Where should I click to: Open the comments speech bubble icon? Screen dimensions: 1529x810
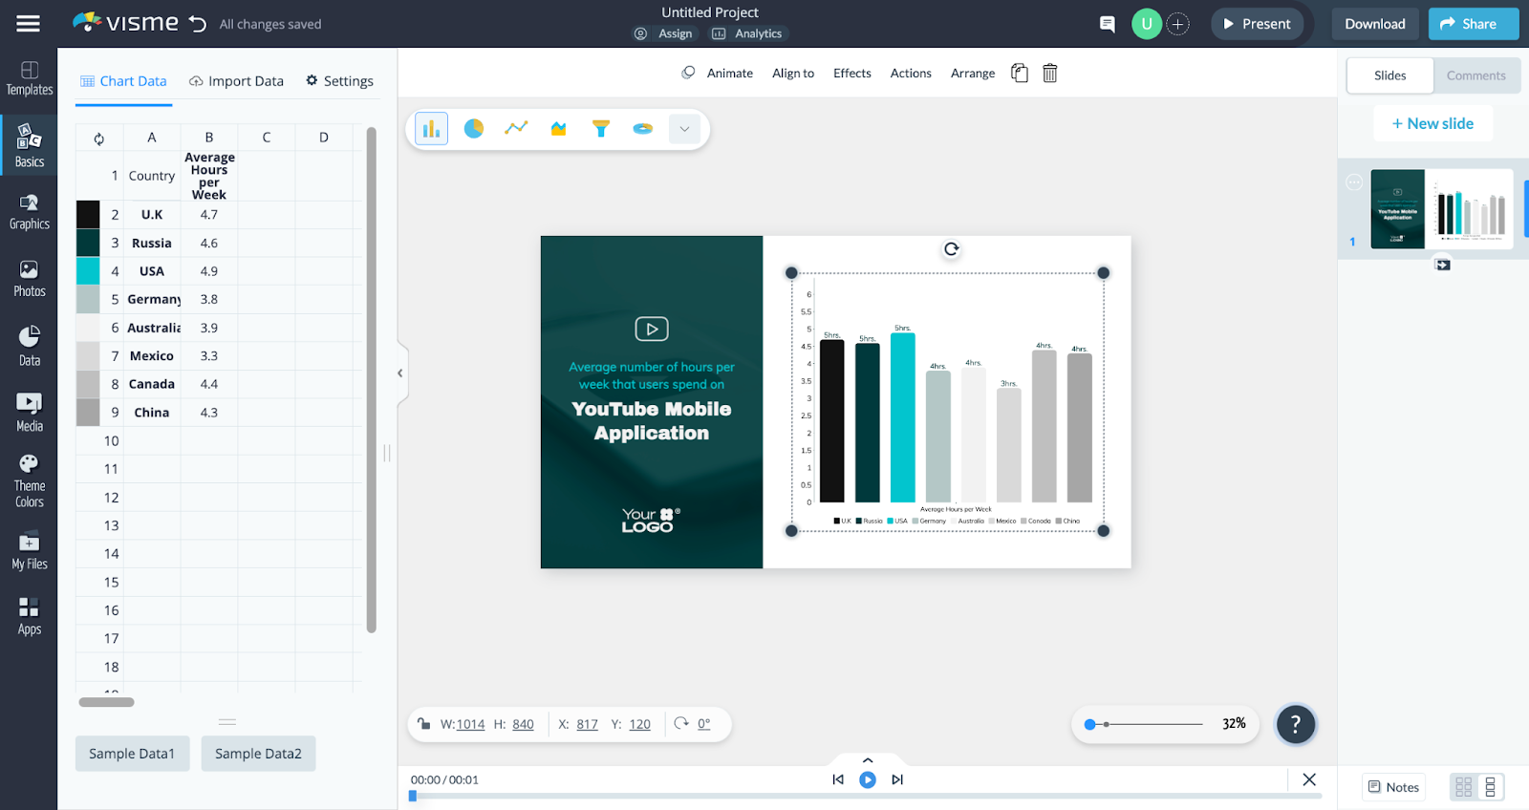(x=1107, y=24)
